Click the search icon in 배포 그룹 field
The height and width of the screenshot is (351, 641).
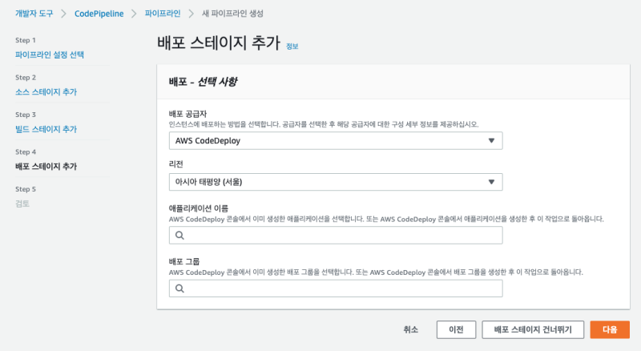pyautogui.click(x=179, y=288)
